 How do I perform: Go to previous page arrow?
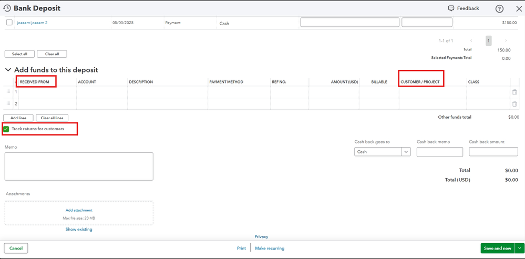pos(471,41)
